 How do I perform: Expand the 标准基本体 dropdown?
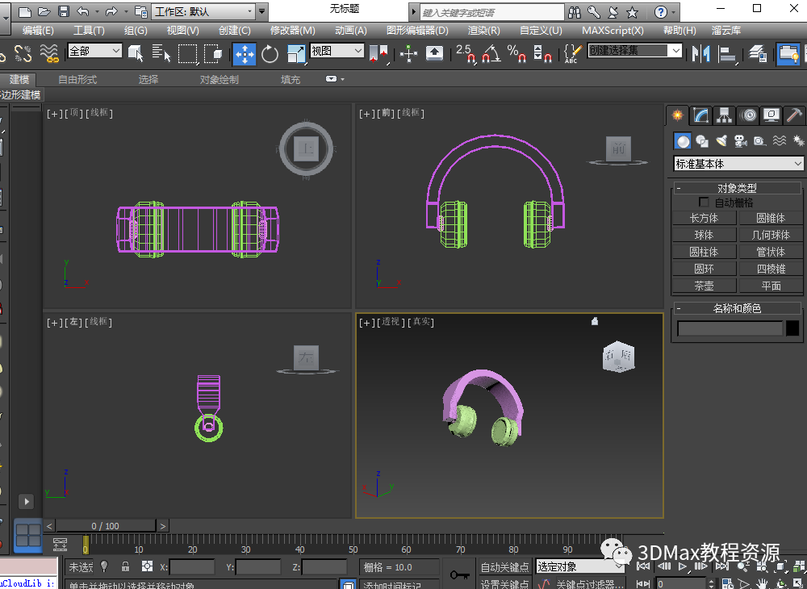[738, 164]
